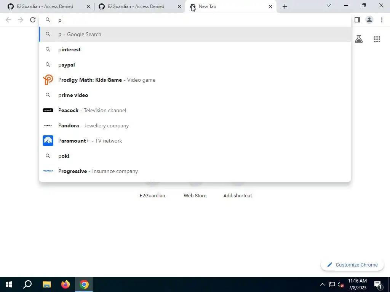Open the Google apps grid
The width and height of the screenshot is (390, 292).
pos(377,39)
